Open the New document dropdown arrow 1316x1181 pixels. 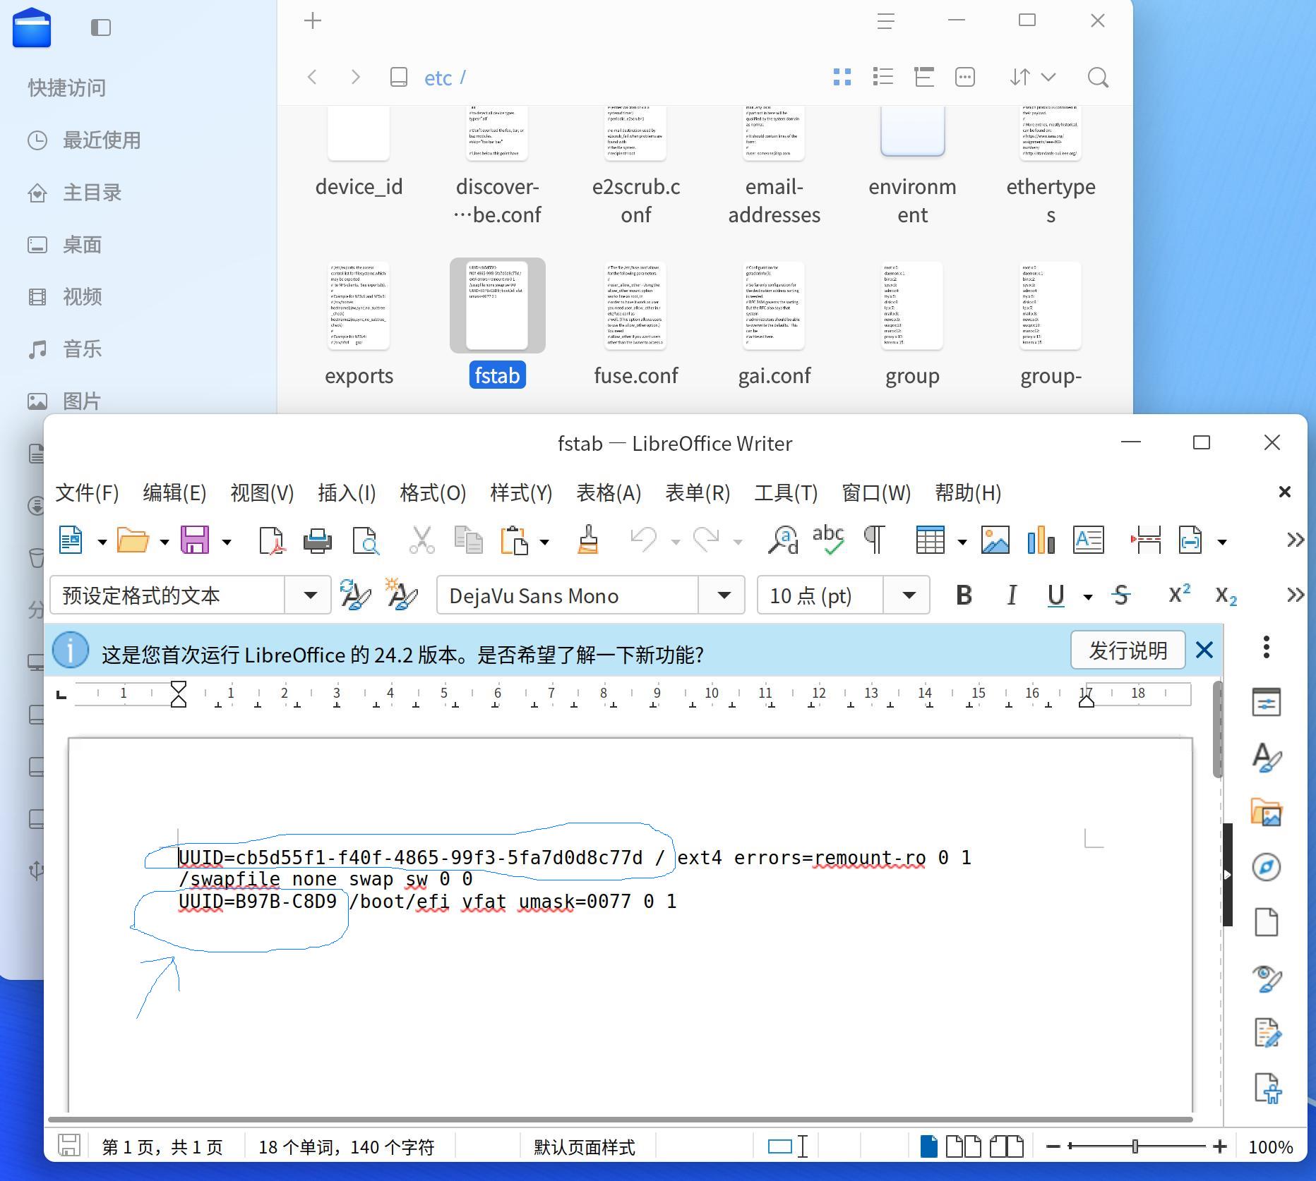point(102,542)
